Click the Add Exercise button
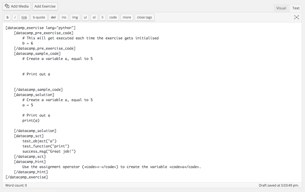 point(45,6)
